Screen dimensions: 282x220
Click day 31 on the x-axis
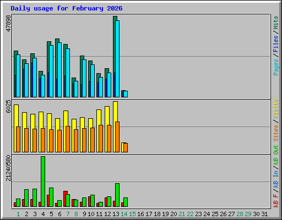coord(264,214)
